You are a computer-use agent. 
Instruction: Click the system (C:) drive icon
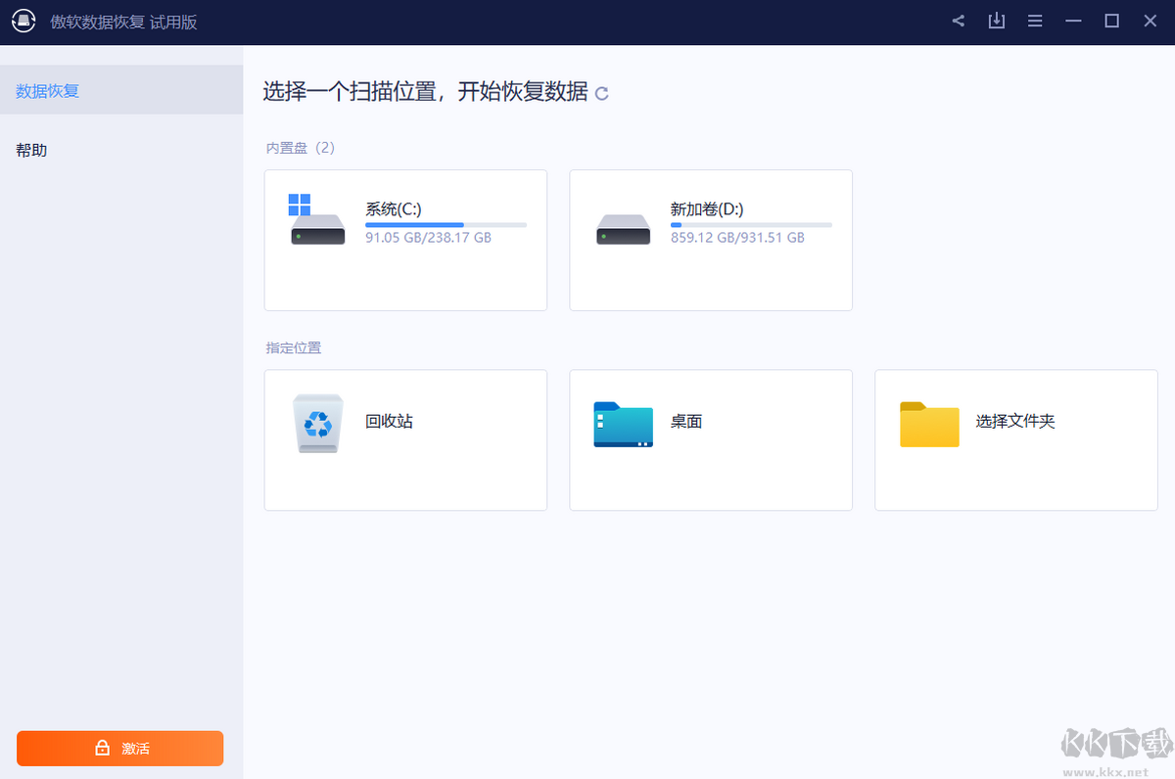(317, 219)
